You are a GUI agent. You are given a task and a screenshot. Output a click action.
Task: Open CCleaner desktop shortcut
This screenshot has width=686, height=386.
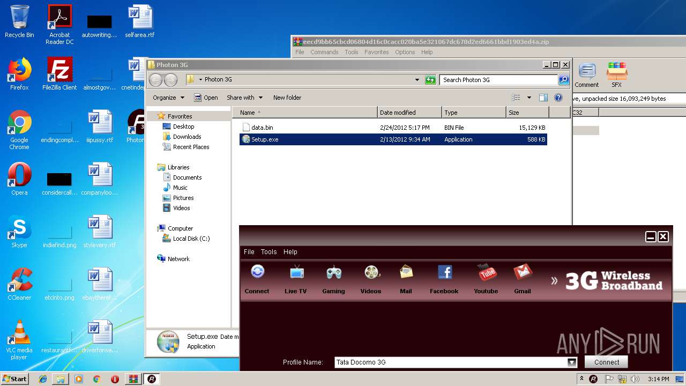19,284
